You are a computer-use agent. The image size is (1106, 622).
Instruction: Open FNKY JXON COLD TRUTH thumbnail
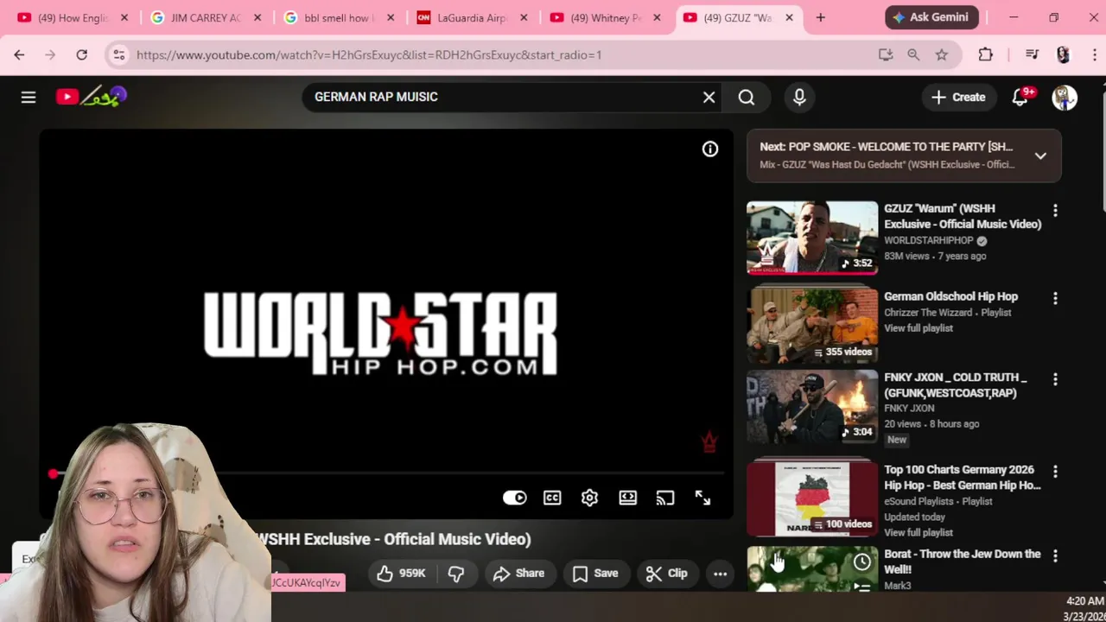point(812,407)
